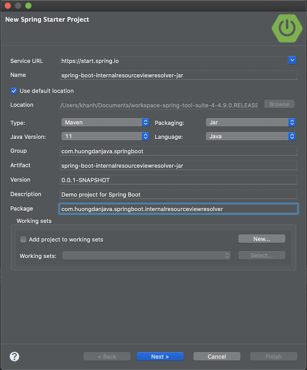Screen dimensions: 307x370
Task: Focus the Group input field
Action: coord(178,151)
